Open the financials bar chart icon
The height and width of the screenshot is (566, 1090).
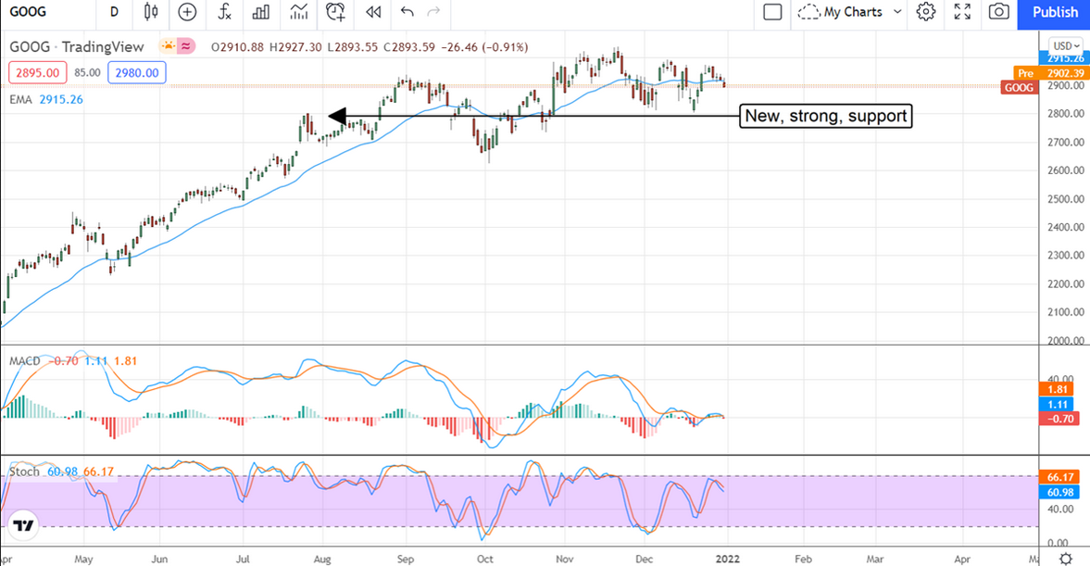tap(261, 12)
